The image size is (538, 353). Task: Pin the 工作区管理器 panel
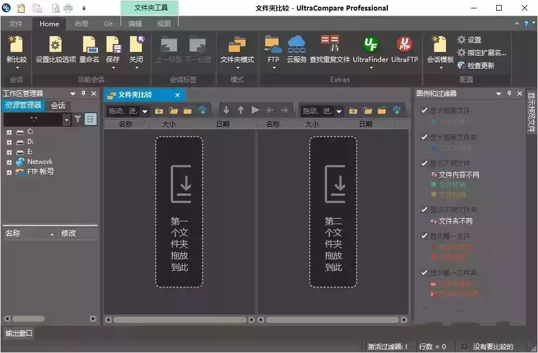pos(83,93)
